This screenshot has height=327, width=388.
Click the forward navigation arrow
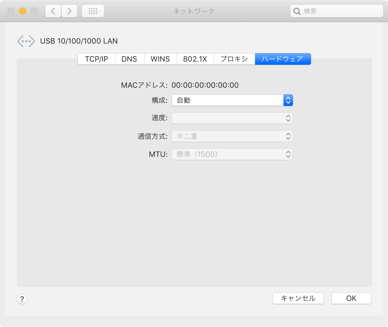click(69, 11)
